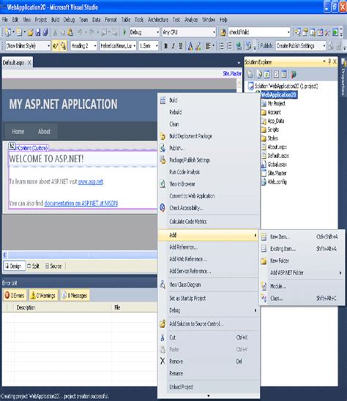The image size is (347, 401).
Task: Choose Existing Item... in Add submenu
Action: 302,249
